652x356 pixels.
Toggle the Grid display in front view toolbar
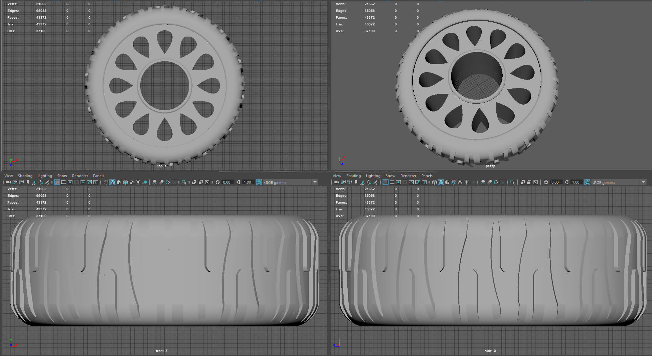tap(57, 182)
